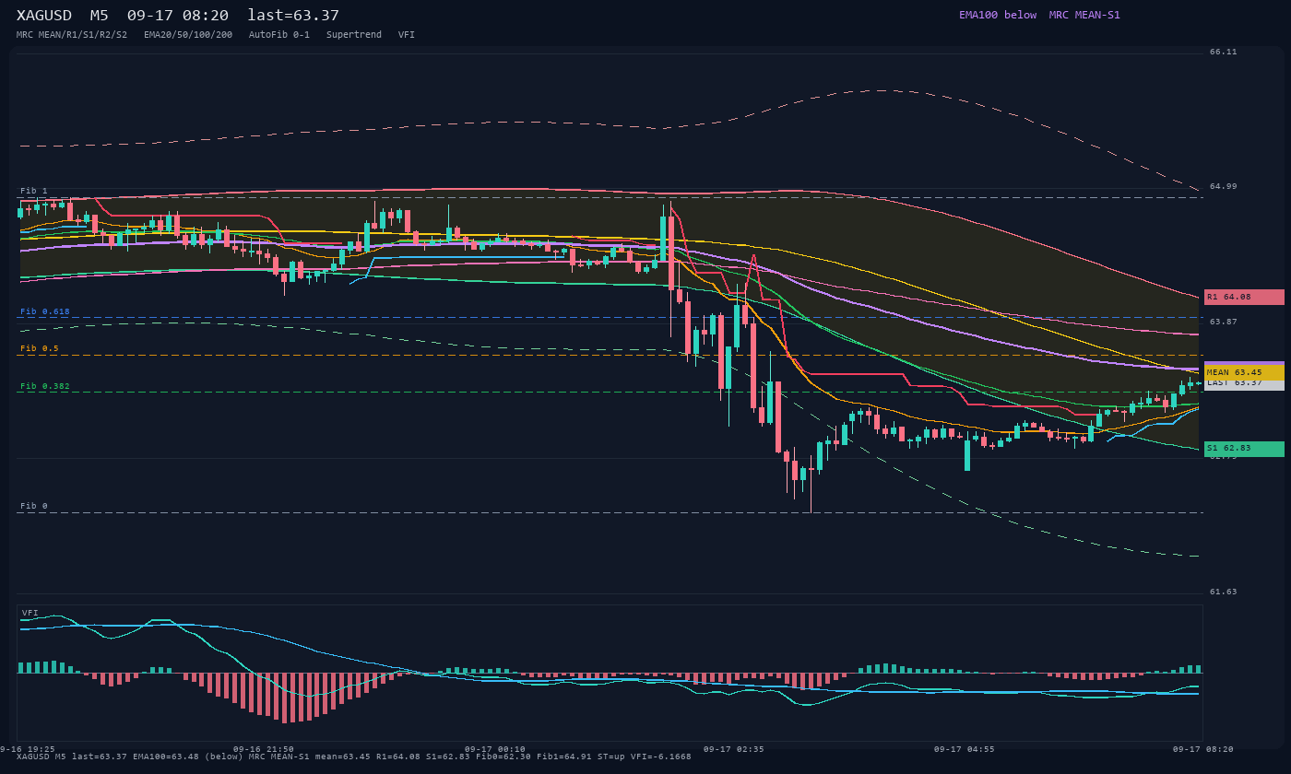Click the "Fib 0" level label
Screen dimensions: 1291x774
coord(34,506)
